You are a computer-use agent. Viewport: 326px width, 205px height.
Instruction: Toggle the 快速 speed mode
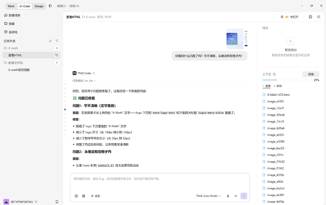(x=95, y=196)
